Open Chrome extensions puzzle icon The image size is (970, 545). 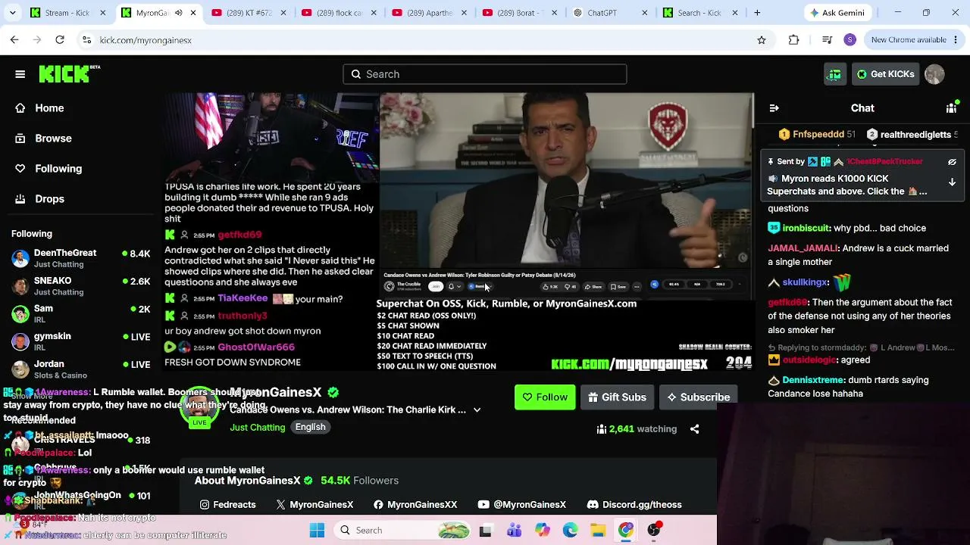click(793, 40)
